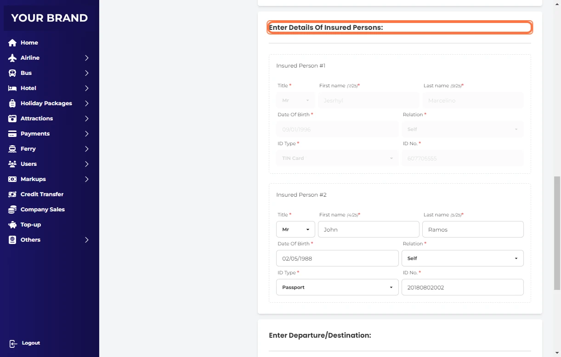Open Relation dropdown for Insured Person #2
The image size is (561, 357).
[462, 258]
